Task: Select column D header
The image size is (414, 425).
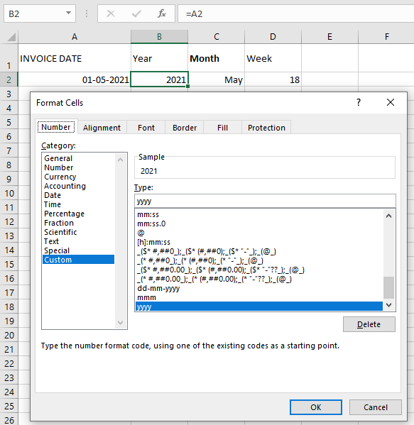Action: [x=273, y=37]
